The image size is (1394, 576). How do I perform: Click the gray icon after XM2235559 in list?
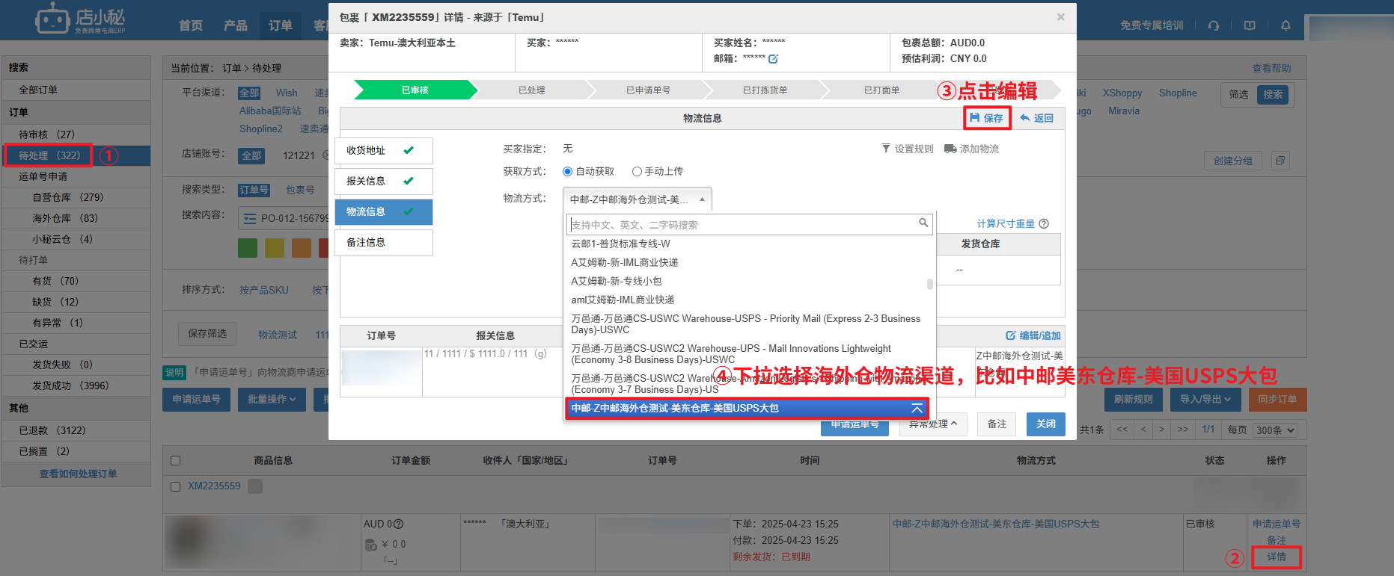point(255,486)
